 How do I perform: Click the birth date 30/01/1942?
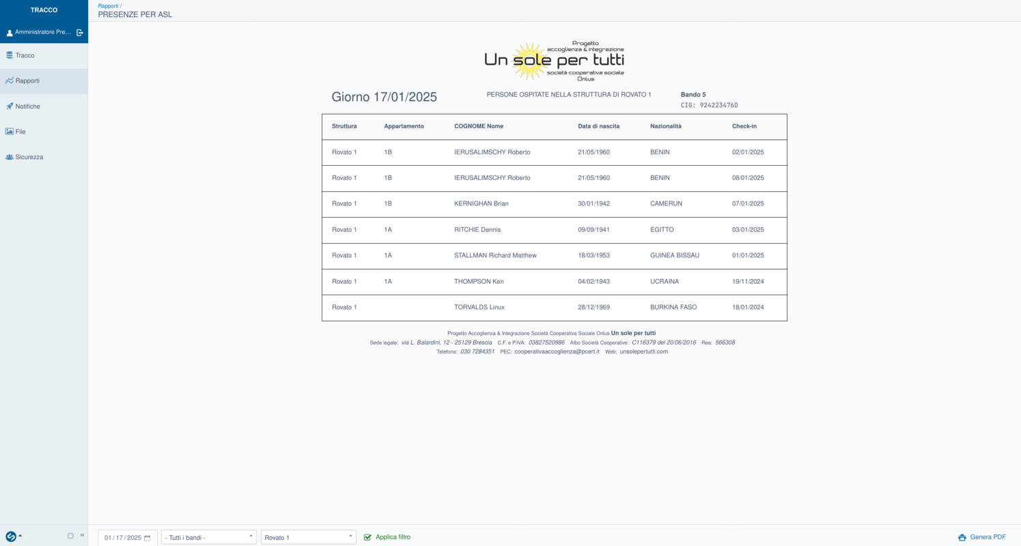coord(593,203)
